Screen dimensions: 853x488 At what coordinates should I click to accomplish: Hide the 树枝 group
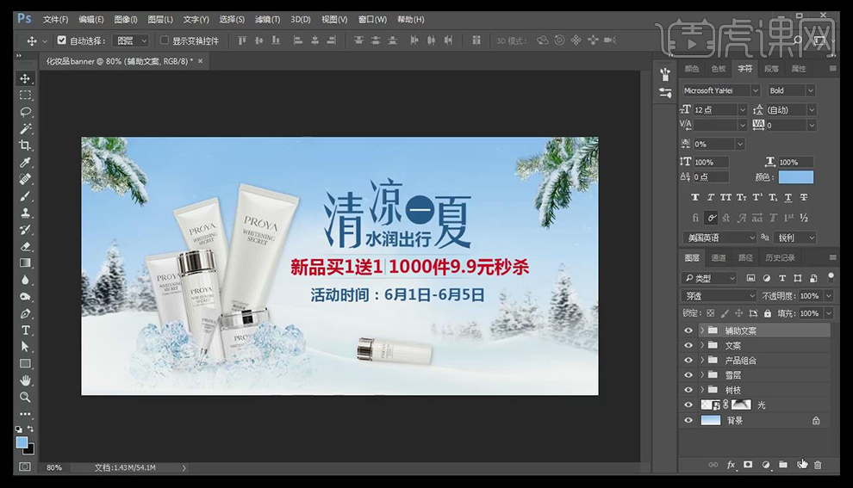(x=688, y=390)
